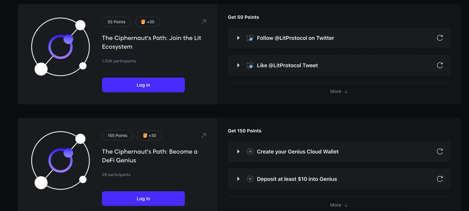Show More tasks under Get 50 Points
Image resolution: width=469 pixels, height=211 pixels.
(x=339, y=91)
